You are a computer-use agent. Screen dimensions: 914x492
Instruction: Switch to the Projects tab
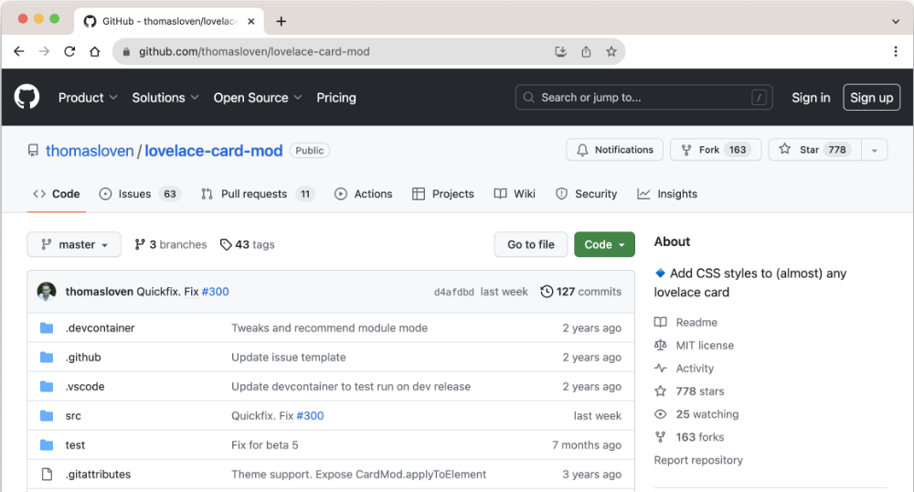point(443,194)
